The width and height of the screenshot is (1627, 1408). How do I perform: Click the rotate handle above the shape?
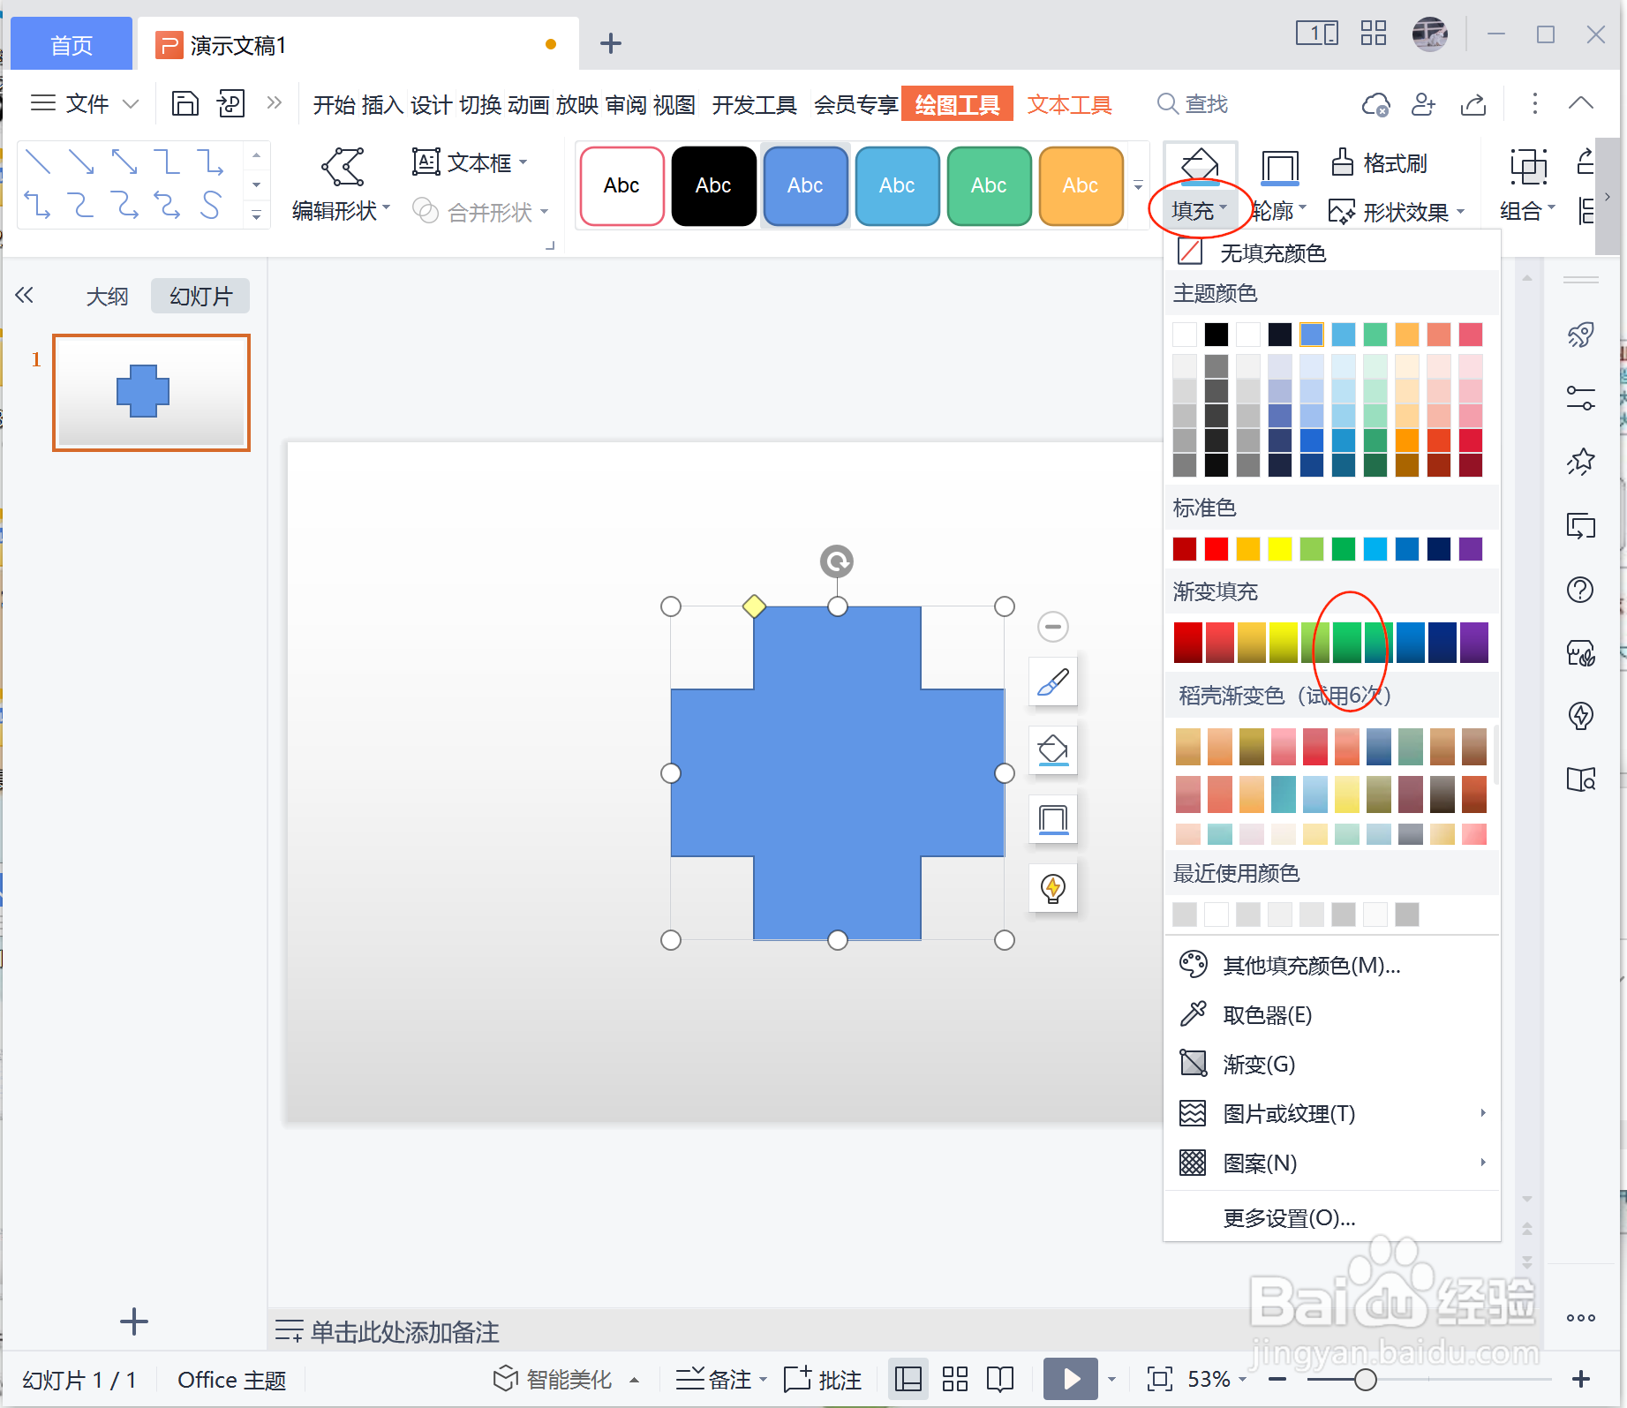tap(837, 561)
